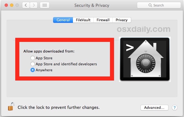Switch to the Firewall tab
The height and width of the screenshot is (117, 184).
(x=103, y=20)
